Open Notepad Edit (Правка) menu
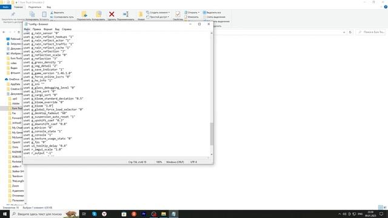This screenshot has height=218, width=388. [36, 29]
